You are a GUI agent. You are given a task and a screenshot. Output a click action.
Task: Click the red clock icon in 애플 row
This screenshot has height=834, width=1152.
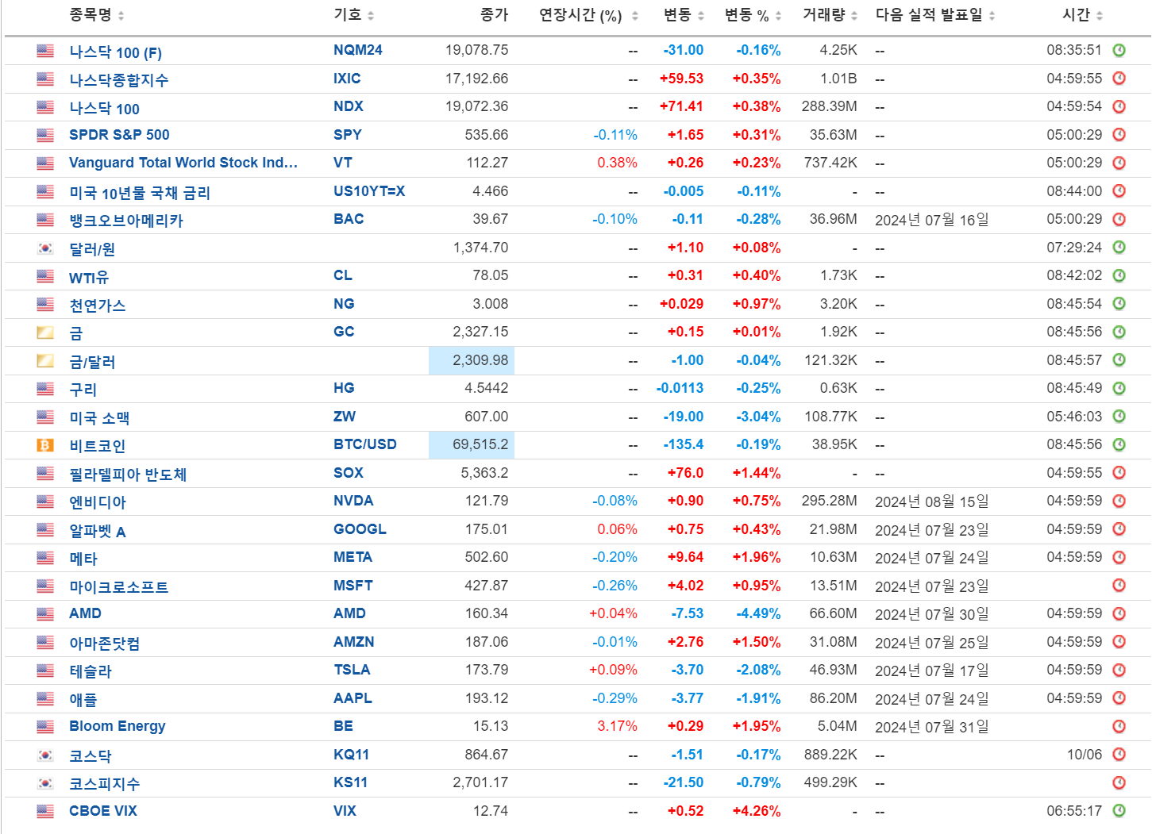click(1119, 698)
